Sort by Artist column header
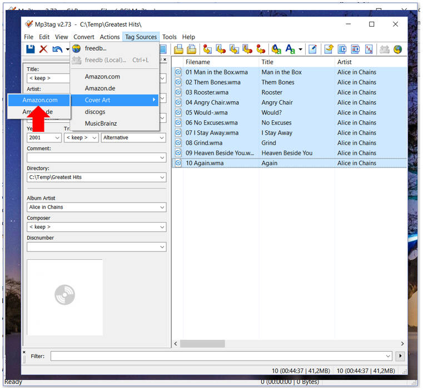This screenshot has height=390, width=423. pyautogui.click(x=371, y=62)
